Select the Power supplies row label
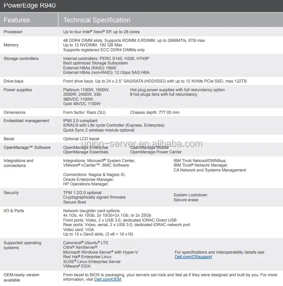Image resolution: width=283 pixels, height=286 pixels. click(x=18, y=90)
